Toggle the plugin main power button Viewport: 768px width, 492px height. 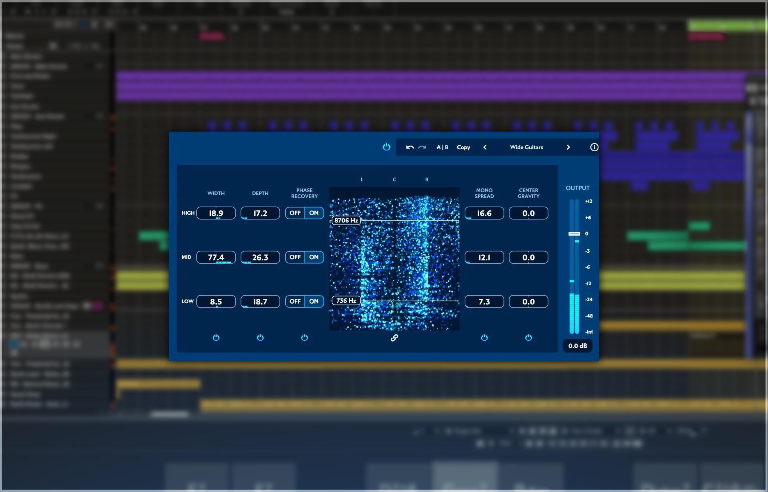[386, 147]
